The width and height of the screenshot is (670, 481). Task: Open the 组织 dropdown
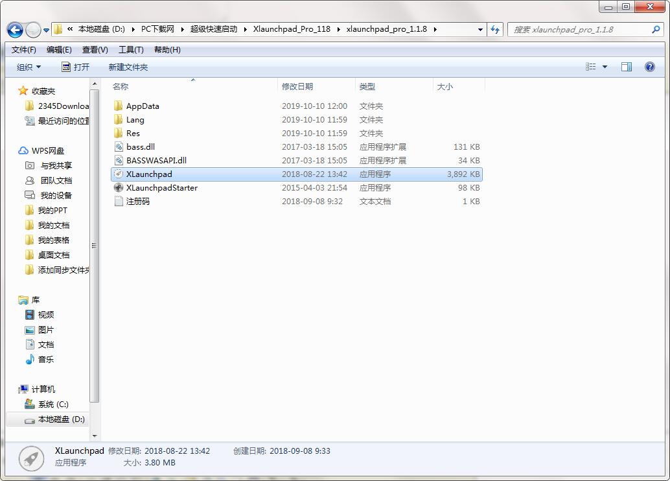[x=29, y=67]
